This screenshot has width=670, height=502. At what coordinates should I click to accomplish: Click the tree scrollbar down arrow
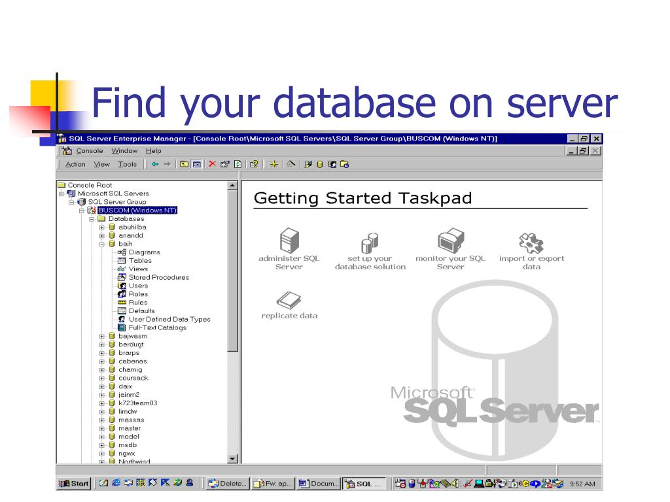coord(232,459)
